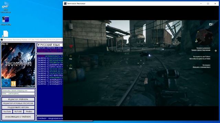
Task: Click ИНФОРМАЦИЯ О ТРЕЙНЕРЕ button
Action: coord(18,117)
